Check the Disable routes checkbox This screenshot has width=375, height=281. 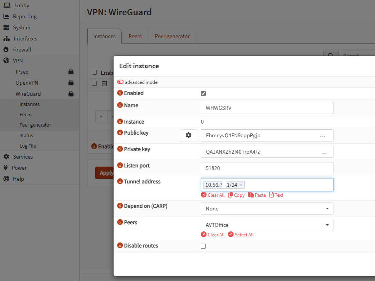pyautogui.click(x=203, y=246)
